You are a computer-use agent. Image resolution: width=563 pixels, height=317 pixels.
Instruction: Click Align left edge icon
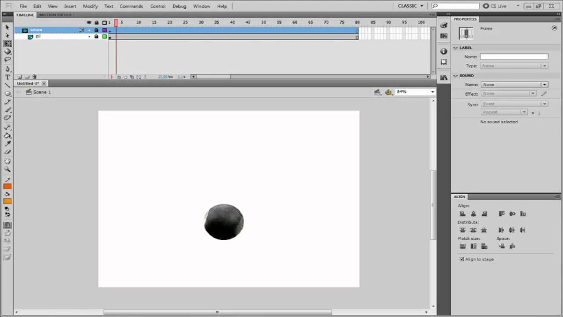click(462, 214)
